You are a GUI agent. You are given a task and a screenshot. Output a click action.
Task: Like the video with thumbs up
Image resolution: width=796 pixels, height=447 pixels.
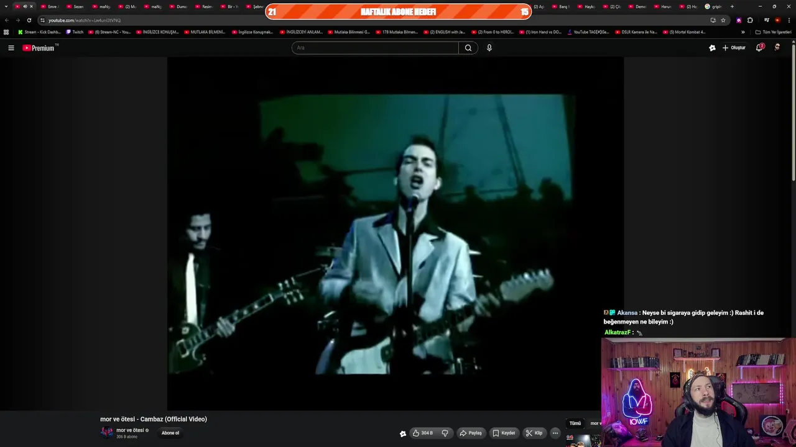point(422,433)
